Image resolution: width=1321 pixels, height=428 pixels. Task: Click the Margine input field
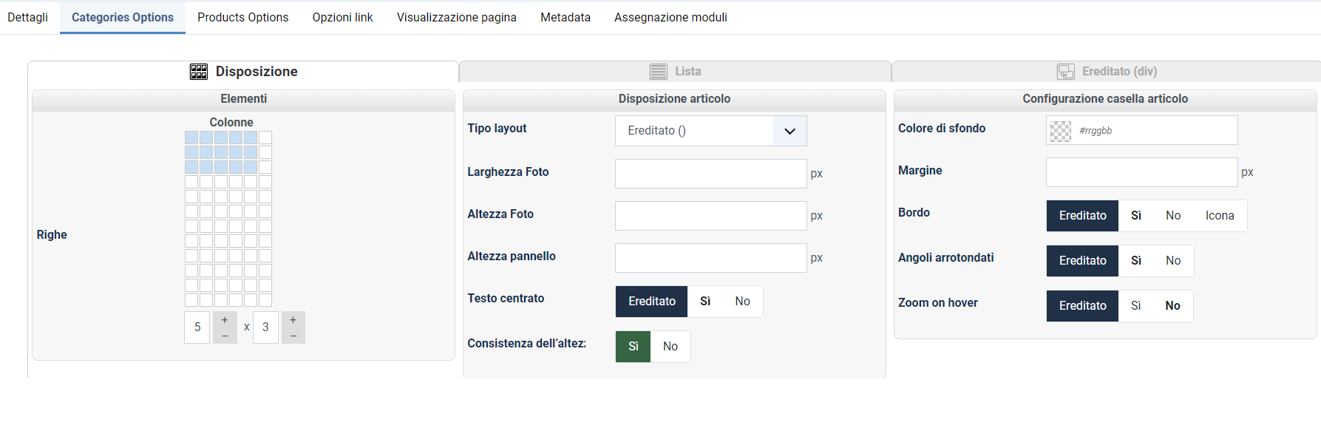[x=1141, y=172]
